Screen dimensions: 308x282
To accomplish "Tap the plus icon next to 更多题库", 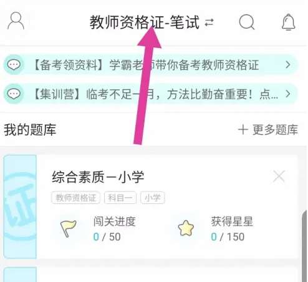I will 243,130.
